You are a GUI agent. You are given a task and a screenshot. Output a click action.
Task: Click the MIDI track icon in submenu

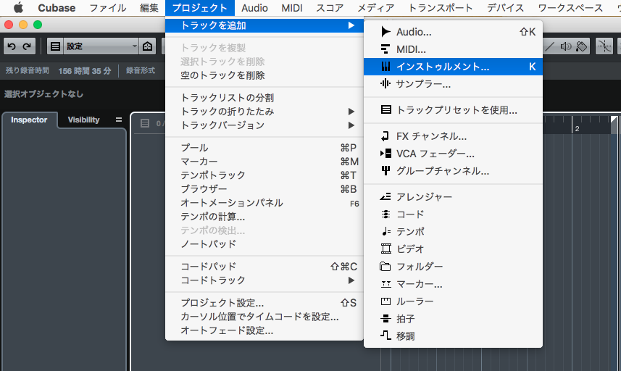(x=385, y=49)
